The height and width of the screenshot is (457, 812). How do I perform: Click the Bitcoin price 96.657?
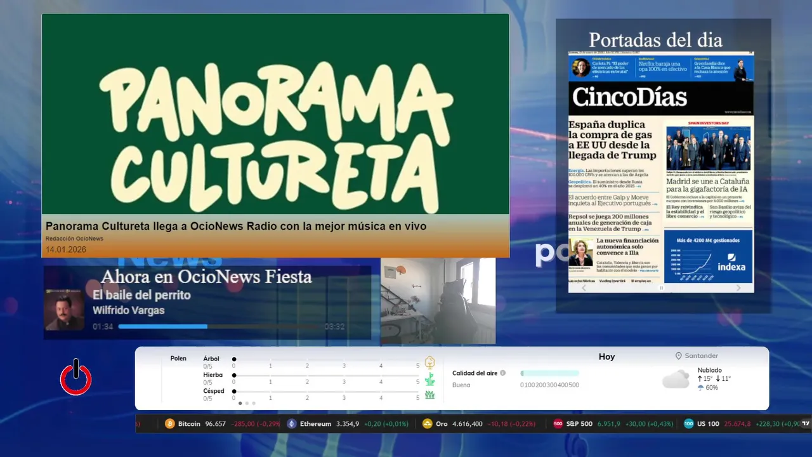(x=215, y=424)
